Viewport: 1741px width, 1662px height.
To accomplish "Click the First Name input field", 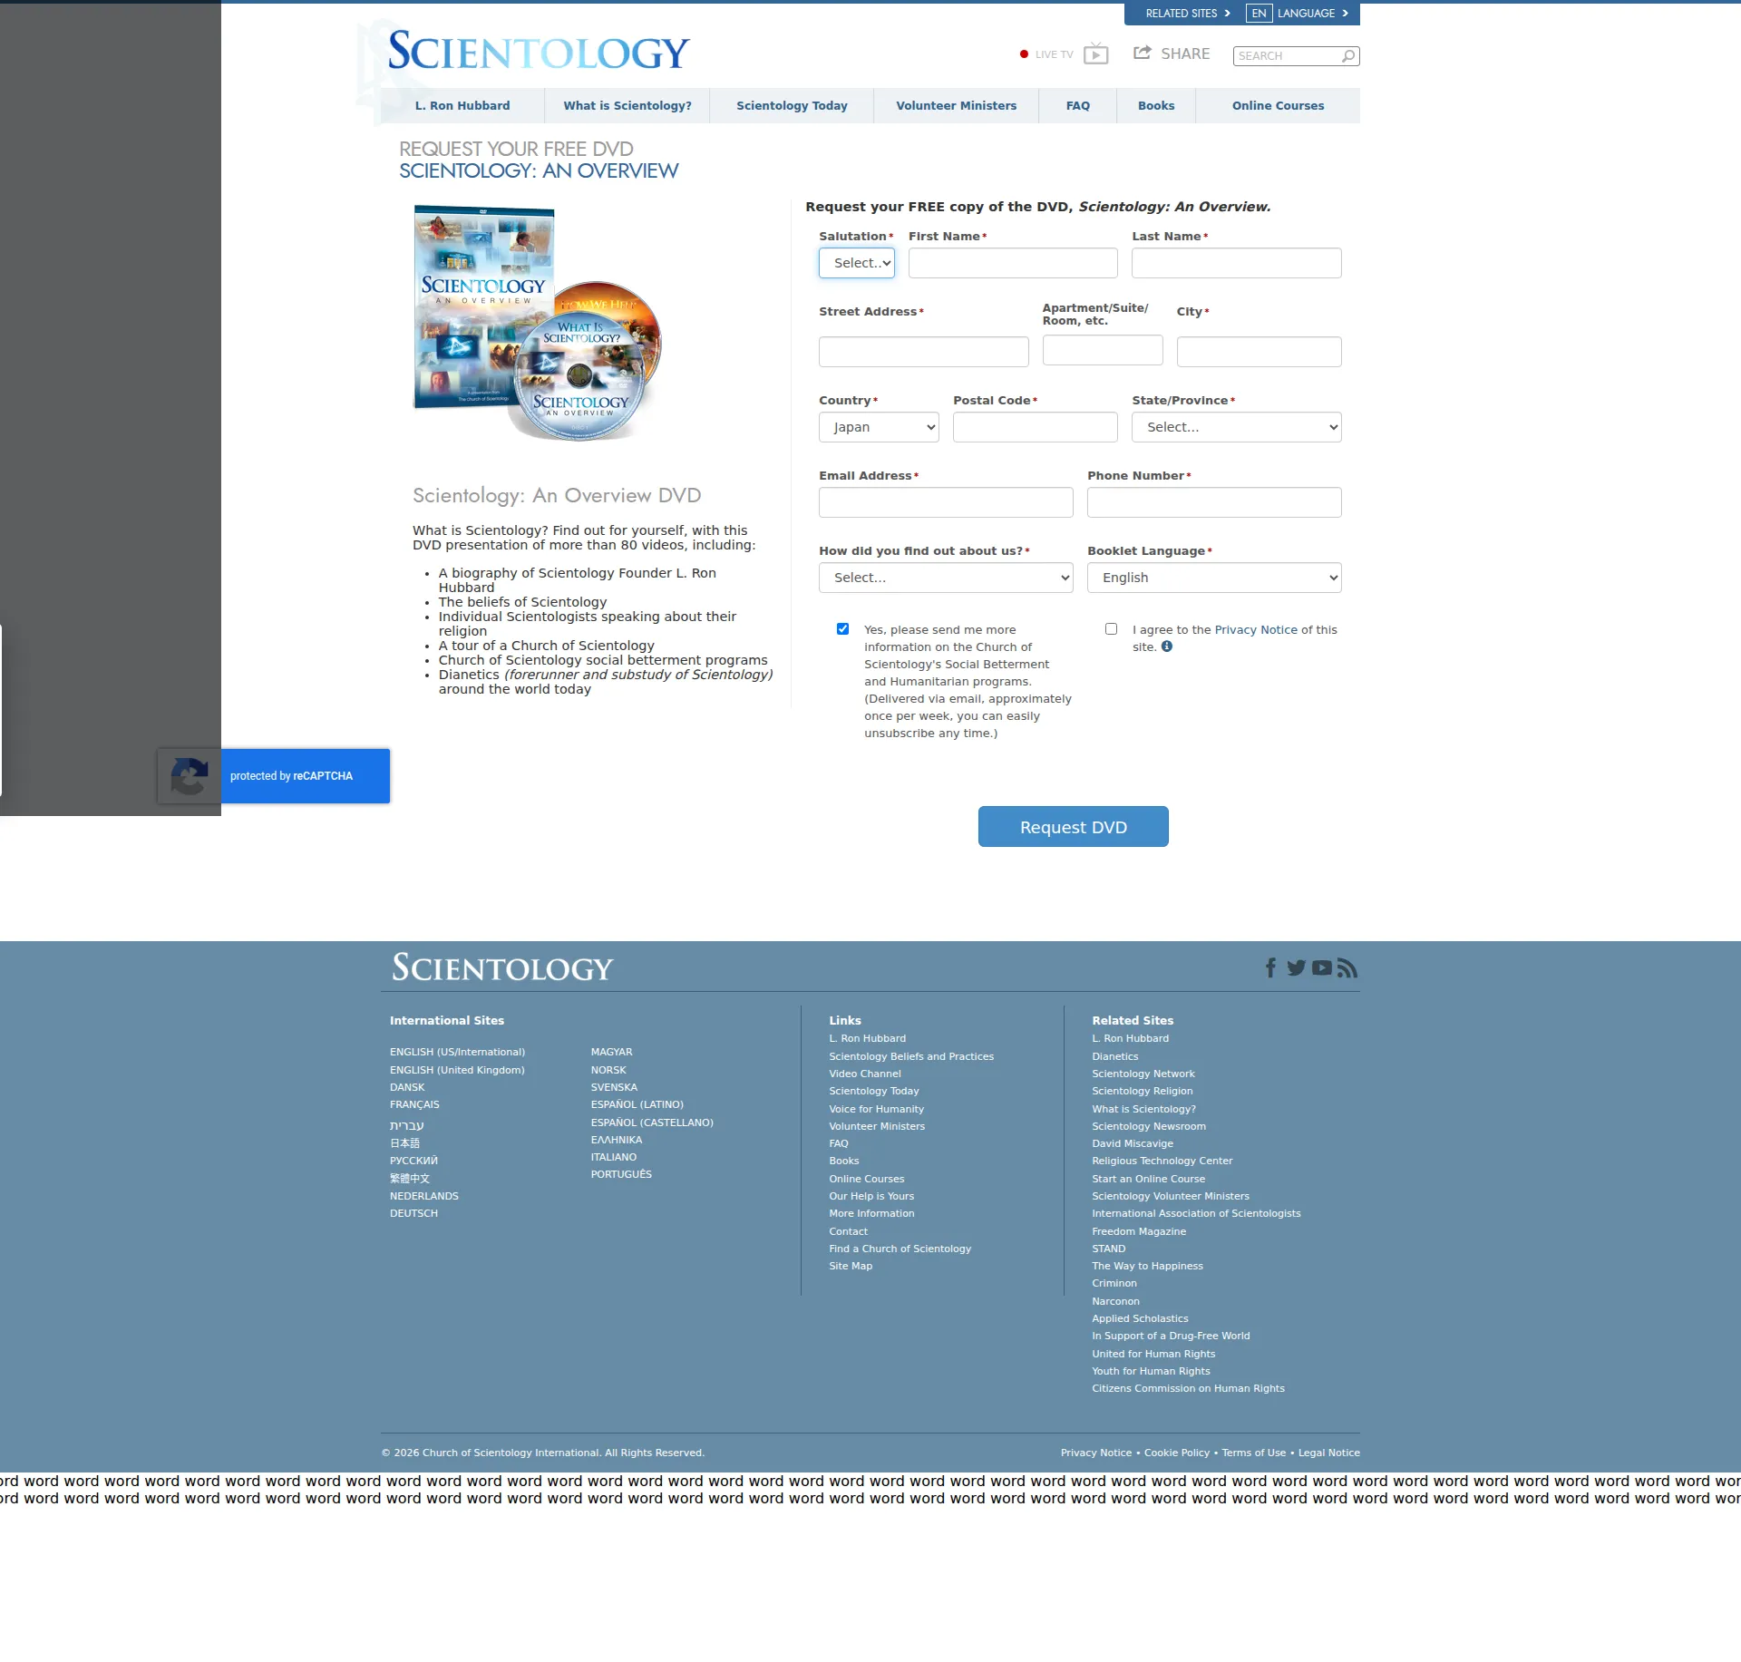I will [x=1013, y=263].
